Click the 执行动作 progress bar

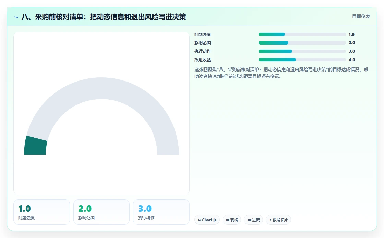(x=302, y=51)
